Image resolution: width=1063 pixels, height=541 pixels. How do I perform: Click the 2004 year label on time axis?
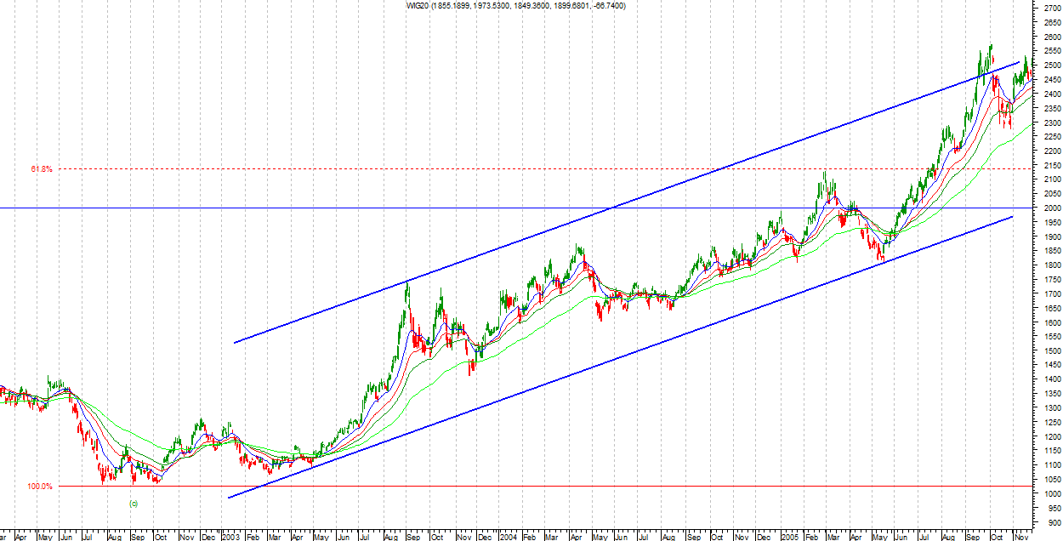(508, 538)
